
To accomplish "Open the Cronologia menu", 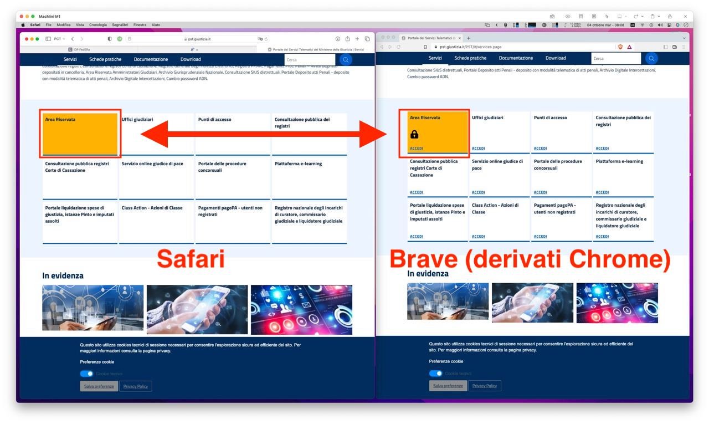I will tap(98, 25).
